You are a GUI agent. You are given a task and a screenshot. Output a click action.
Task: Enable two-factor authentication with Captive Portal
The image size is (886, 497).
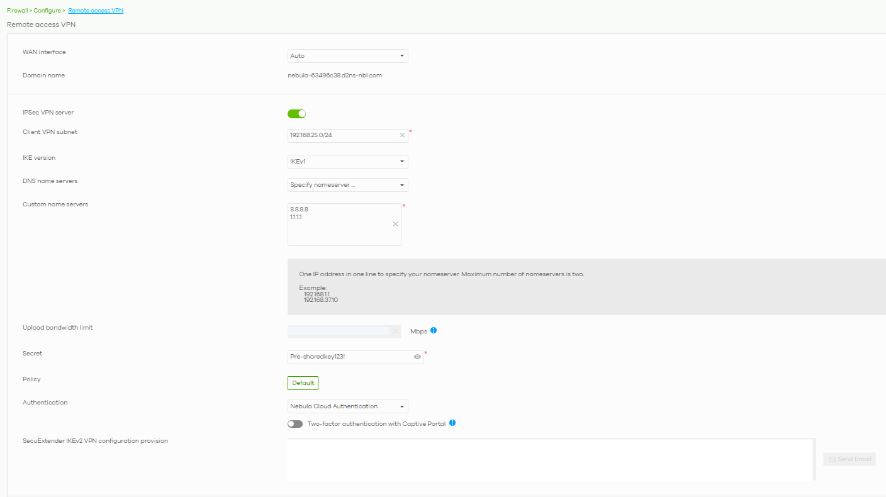click(295, 424)
